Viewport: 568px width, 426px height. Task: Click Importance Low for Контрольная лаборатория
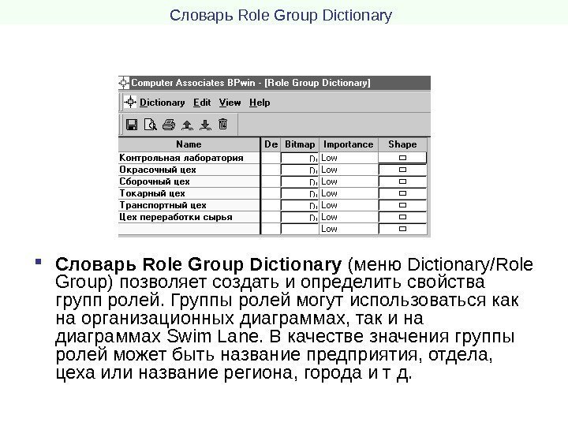pos(349,158)
